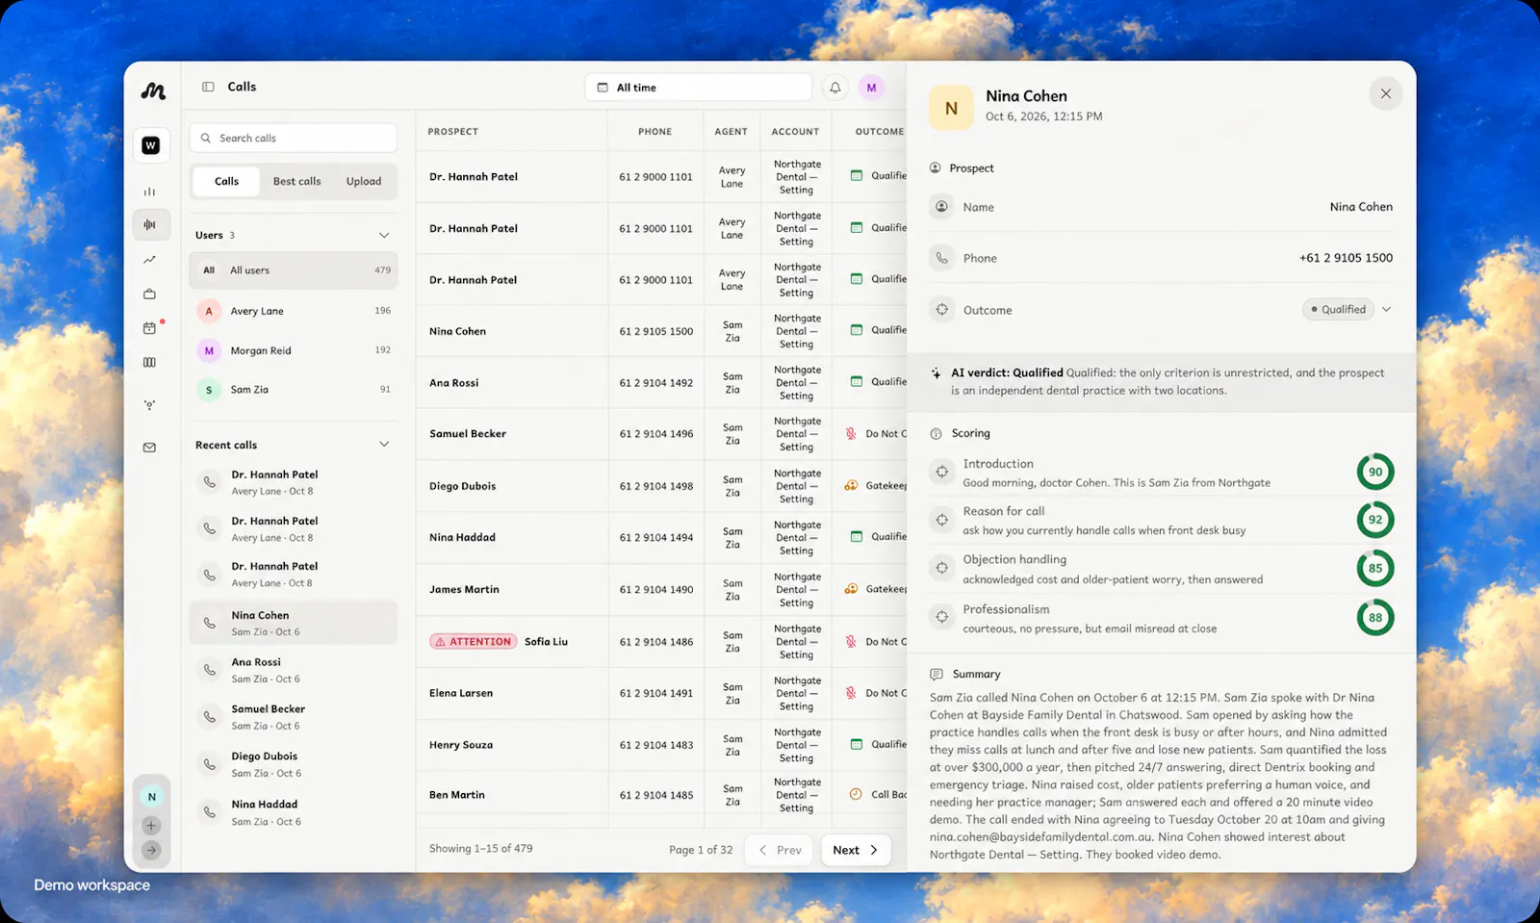
Task: Open the black W workspace icon
Action: pyautogui.click(x=151, y=145)
